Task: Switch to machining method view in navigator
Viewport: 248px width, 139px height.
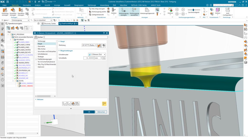Action: (x=22, y=28)
